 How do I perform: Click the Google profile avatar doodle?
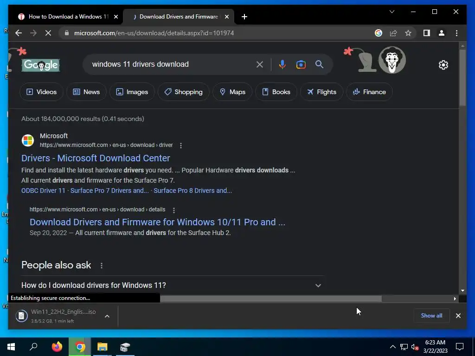(392, 60)
